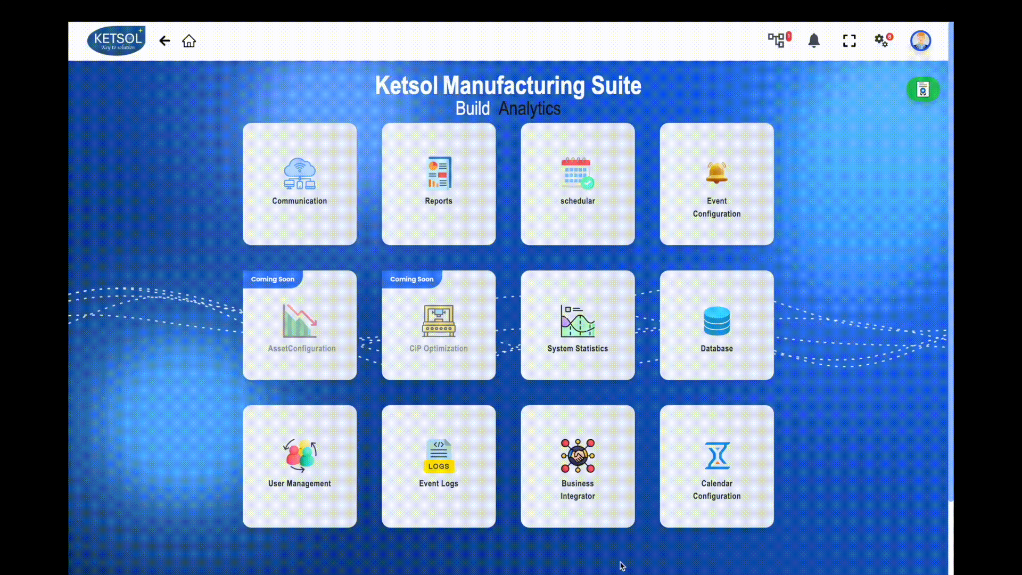This screenshot has width=1022, height=575.
Task: Open the Reports tile
Action: 439,184
